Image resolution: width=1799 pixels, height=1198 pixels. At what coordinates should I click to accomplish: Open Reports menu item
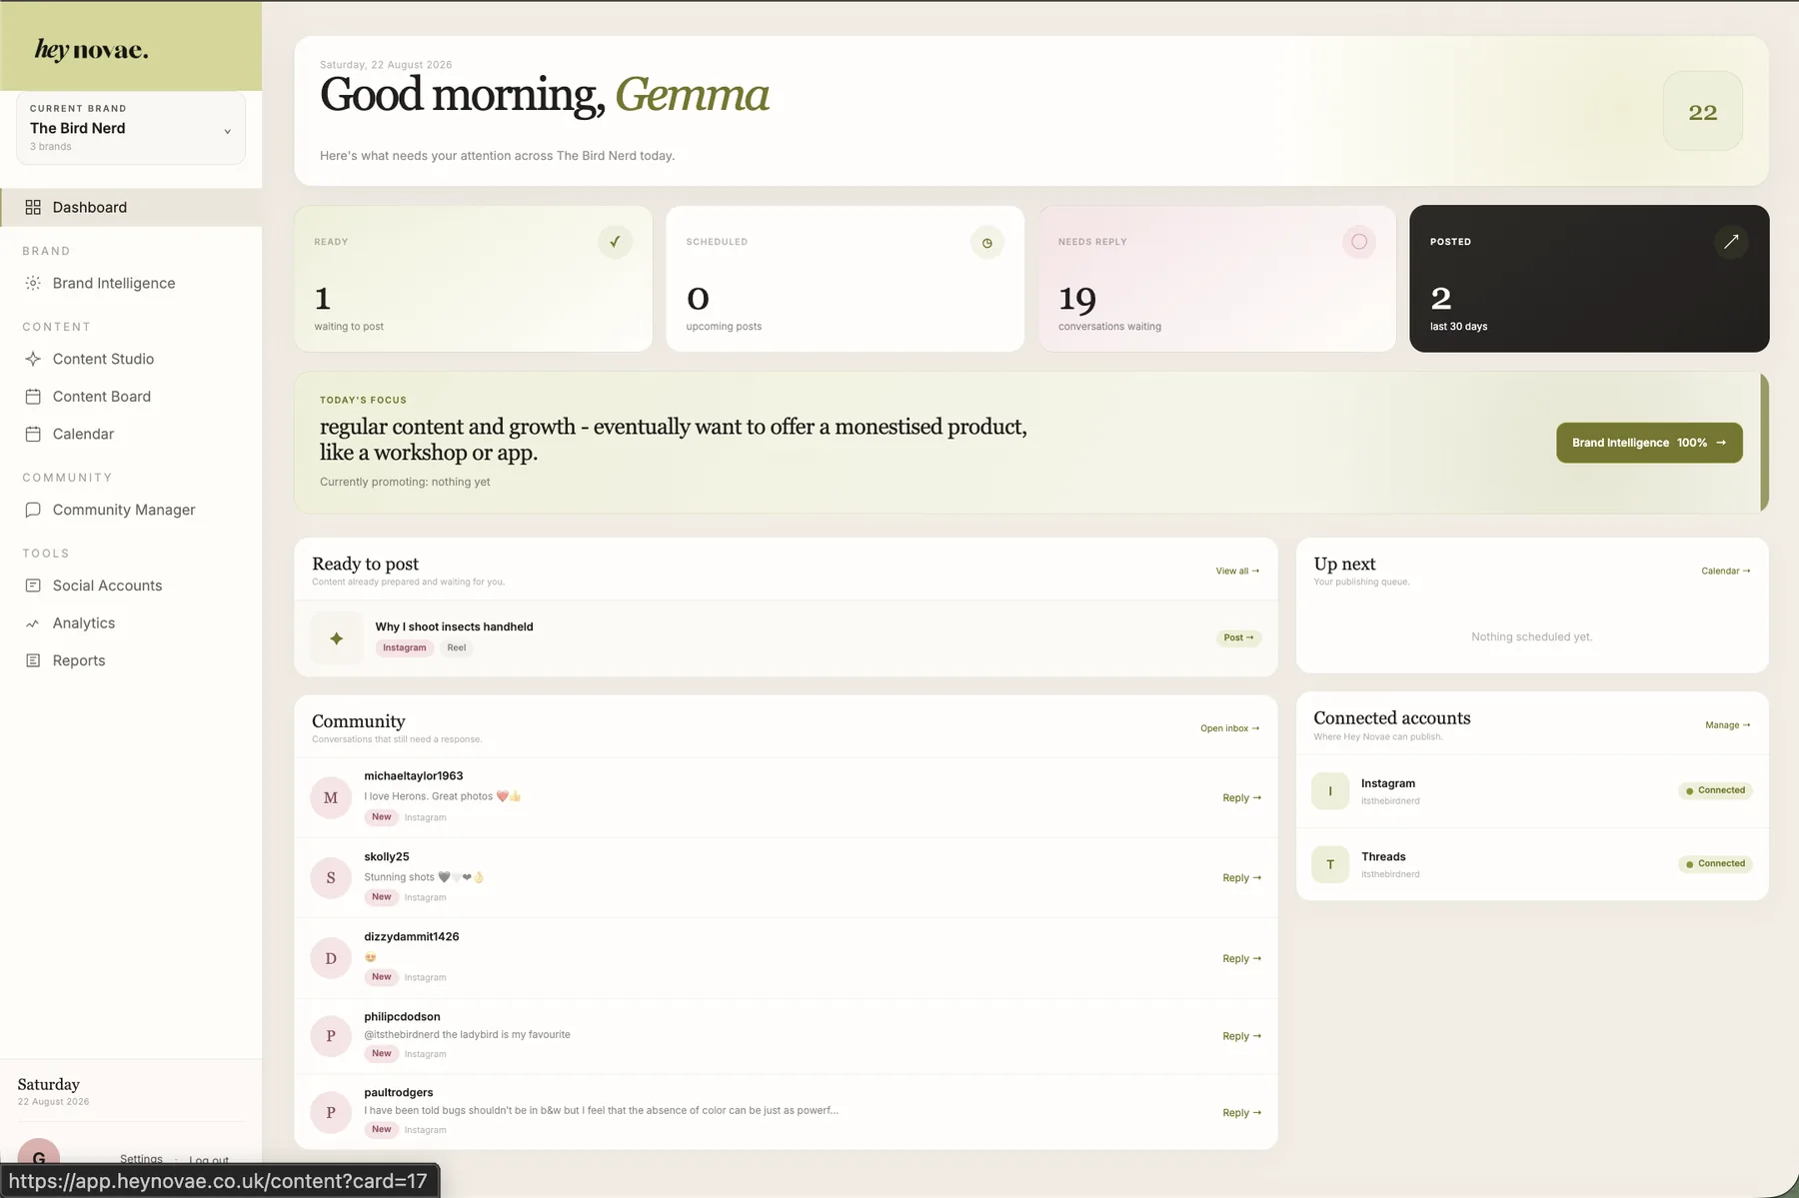131,660
